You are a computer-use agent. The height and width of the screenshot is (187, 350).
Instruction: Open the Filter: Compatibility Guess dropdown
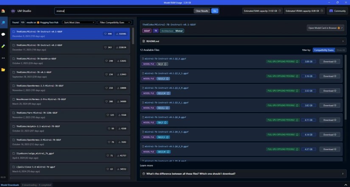click(115, 22)
